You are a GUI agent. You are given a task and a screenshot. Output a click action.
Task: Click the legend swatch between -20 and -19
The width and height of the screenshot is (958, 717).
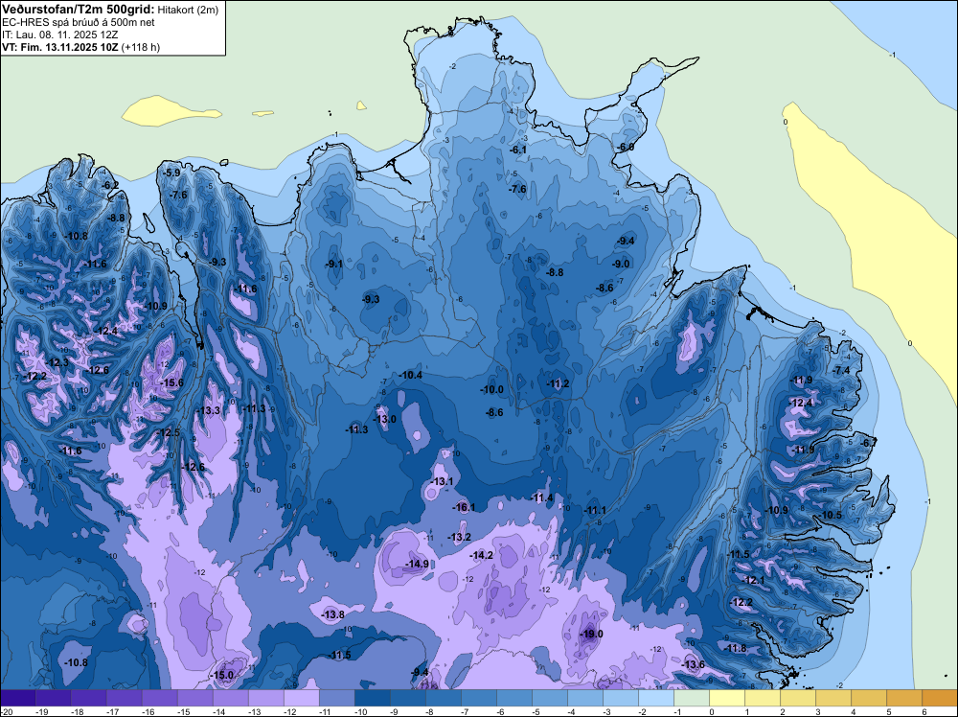(18, 698)
